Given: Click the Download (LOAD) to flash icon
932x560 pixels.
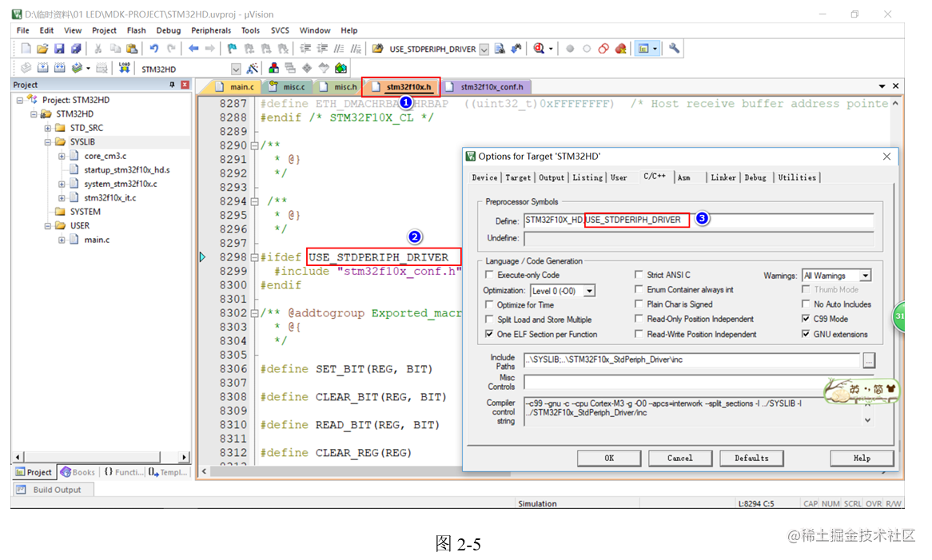Looking at the screenshot, I should pyautogui.click(x=124, y=68).
